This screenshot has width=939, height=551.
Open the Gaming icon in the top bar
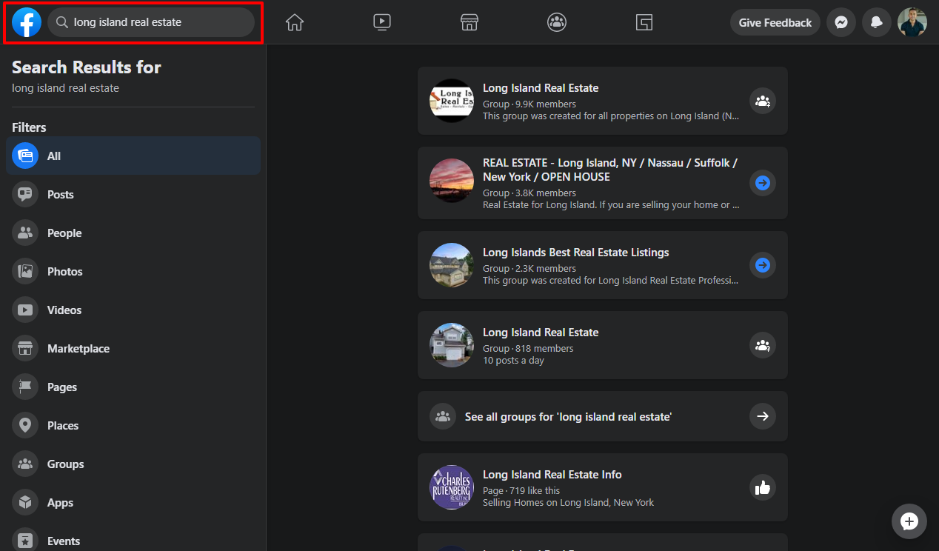pyautogui.click(x=644, y=22)
